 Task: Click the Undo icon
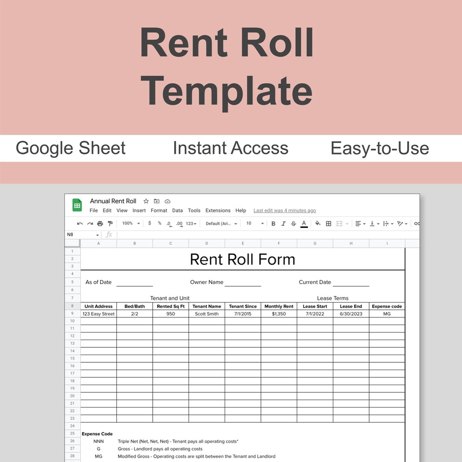click(x=80, y=223)
